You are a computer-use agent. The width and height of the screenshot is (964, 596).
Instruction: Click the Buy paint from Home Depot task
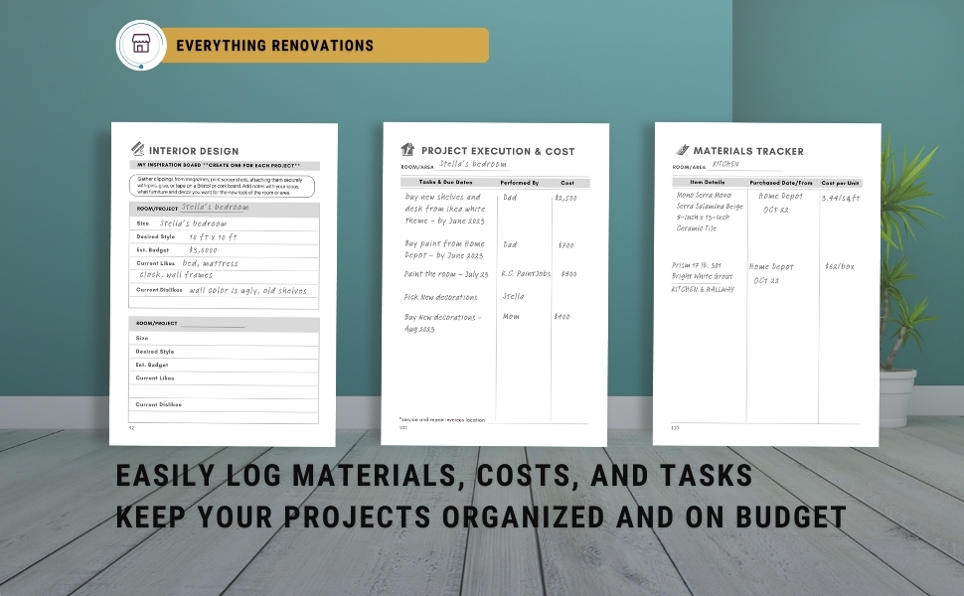tap(444, 249)
